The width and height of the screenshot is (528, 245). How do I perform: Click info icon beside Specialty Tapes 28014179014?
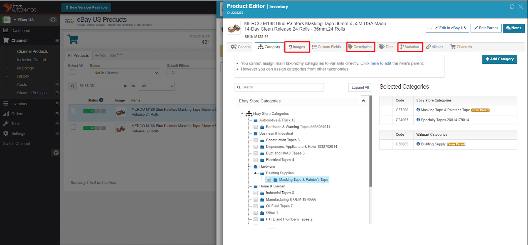(x=418, y=120)
